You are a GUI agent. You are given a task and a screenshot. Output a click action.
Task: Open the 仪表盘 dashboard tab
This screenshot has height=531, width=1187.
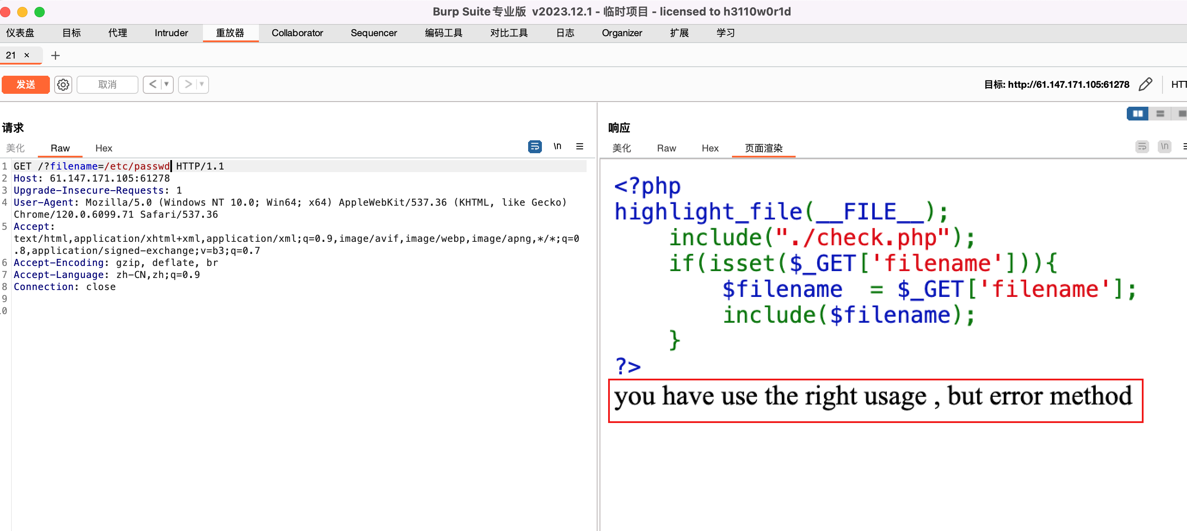point(20,33)
